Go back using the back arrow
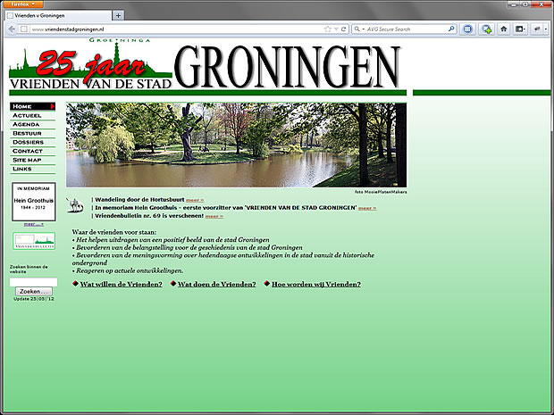The height and width of the screenshot is (415, 554). (12, 29)
